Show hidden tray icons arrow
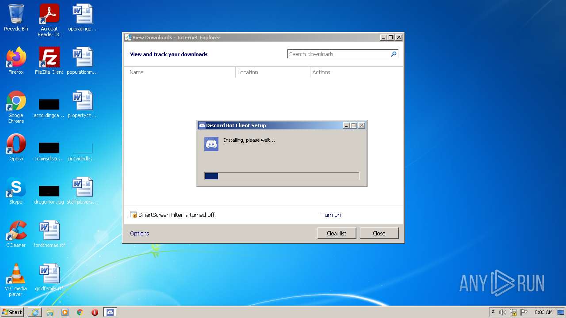This screenshot has height=318, width=566. click(x=493, y=312)
